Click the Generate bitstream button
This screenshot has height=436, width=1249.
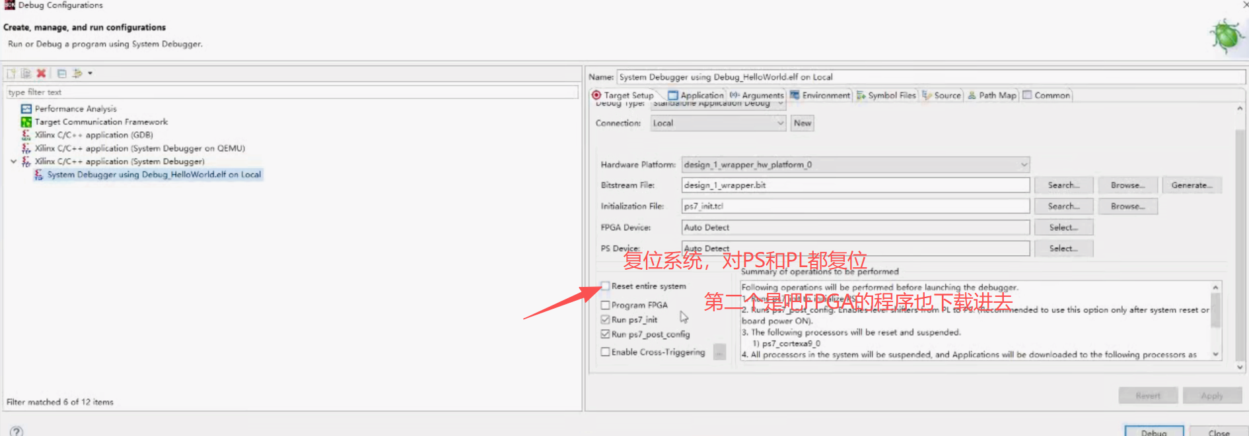point(1192,185)
